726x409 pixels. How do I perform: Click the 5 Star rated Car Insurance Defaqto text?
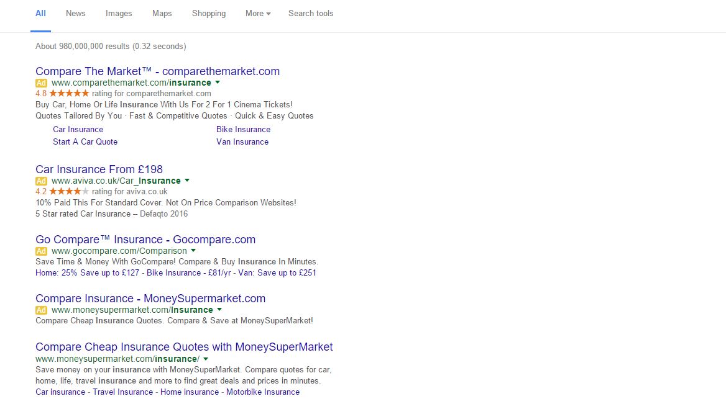click(x=112, y=214)
